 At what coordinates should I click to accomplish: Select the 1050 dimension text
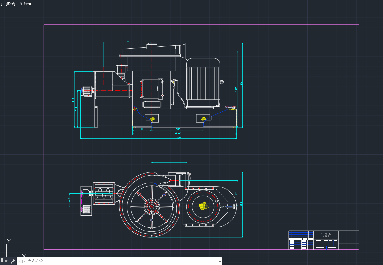click(x=177, y=130)
